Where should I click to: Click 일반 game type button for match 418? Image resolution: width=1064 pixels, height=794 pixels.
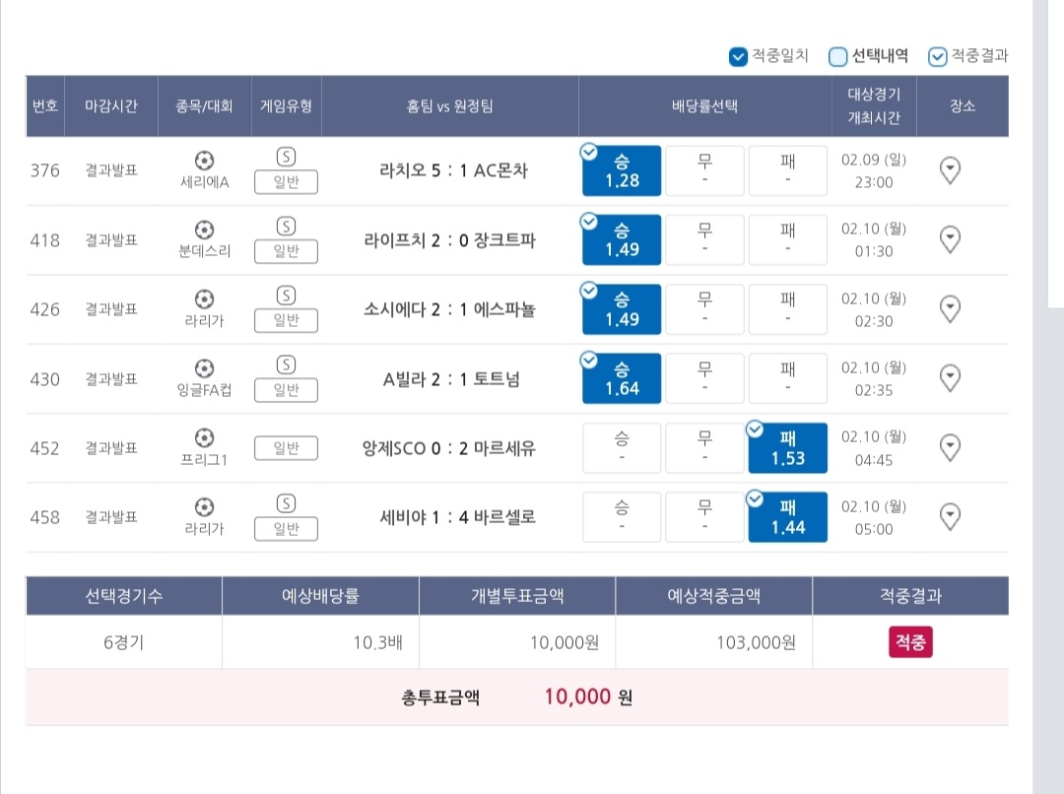(287, 251)
